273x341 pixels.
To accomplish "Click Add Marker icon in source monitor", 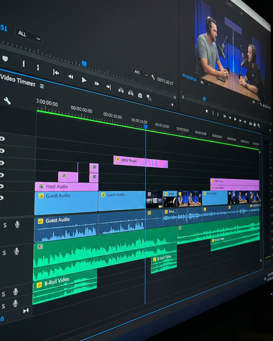I will click(x=5, y=59).
